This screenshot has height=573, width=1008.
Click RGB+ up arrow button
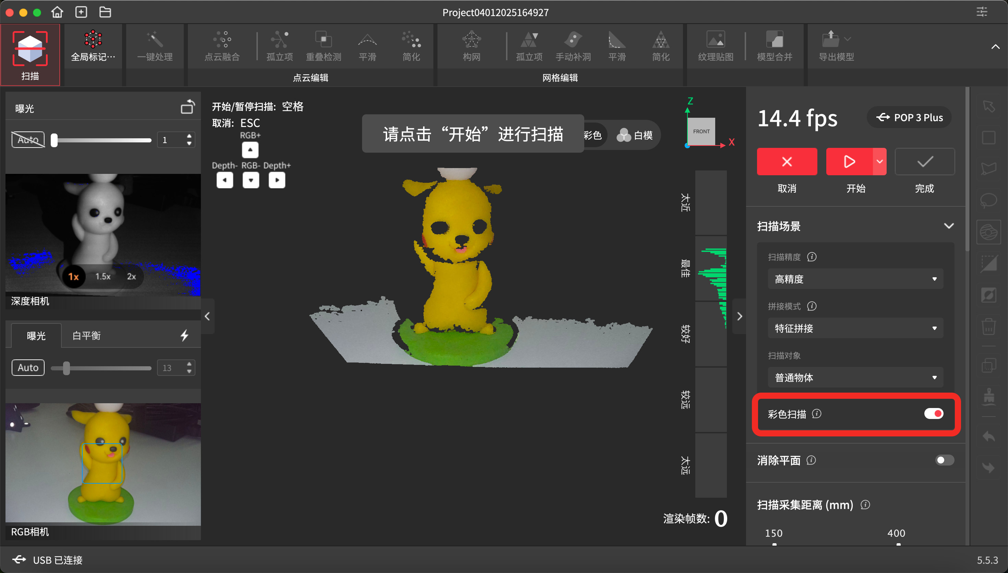250,150
